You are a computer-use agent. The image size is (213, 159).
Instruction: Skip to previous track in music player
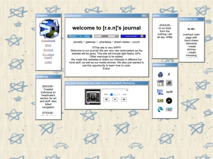106,99
